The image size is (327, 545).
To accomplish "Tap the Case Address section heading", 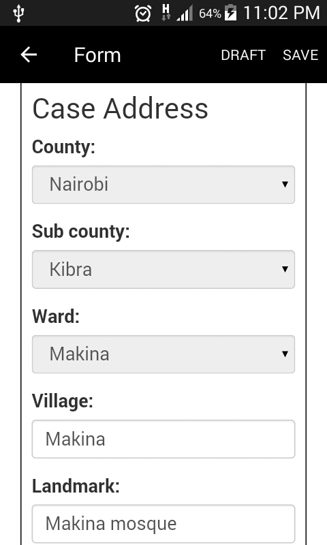I will (120, 108).
